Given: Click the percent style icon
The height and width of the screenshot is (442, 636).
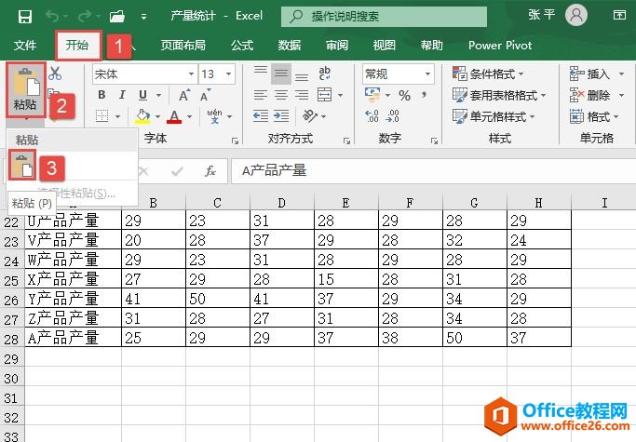Looking at the screenshot, I should (x=404, y=95).
